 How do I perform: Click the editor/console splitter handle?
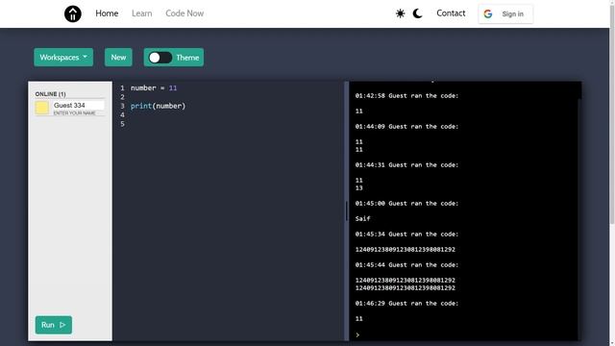(x=346, y=211)
